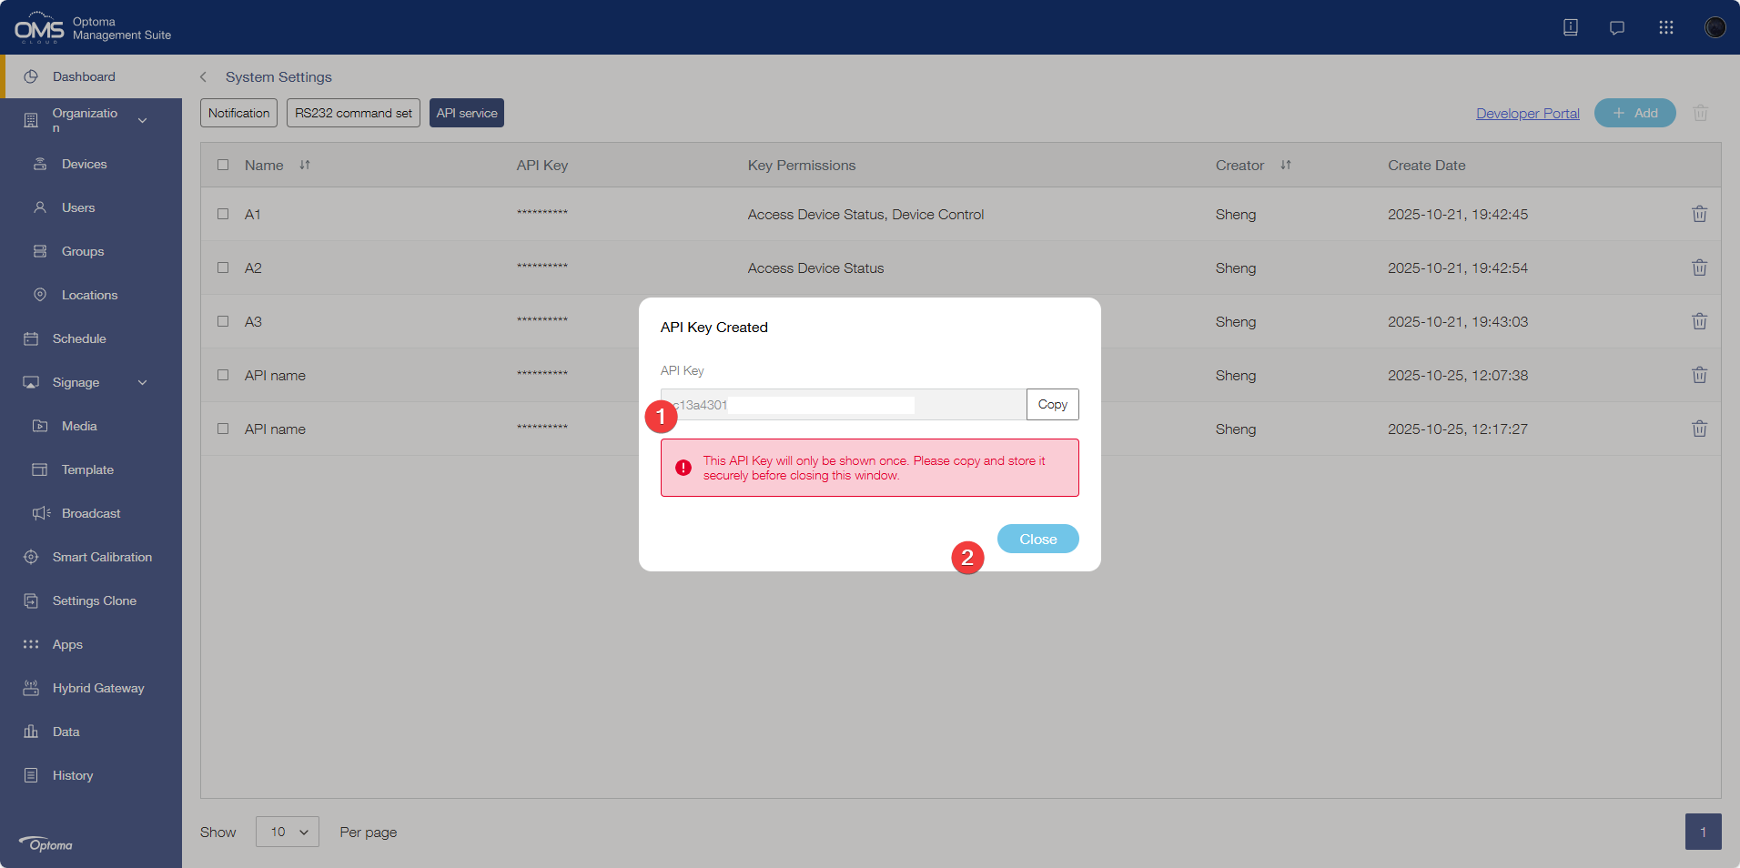Switch to RS232 command set tab
This screenshot has width=1740, height=868.
pos(353,113)
